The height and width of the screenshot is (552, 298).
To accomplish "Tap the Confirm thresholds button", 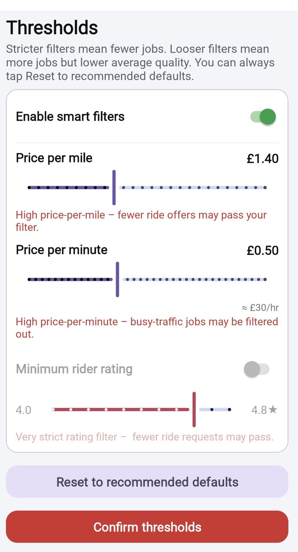I will pyautogui.click(x=147, y=527).
